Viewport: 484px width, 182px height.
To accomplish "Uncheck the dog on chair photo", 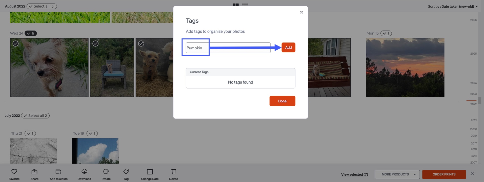I will coord(95,44).
